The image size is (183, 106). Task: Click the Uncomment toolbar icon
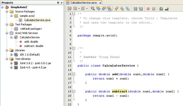point(167,9)
